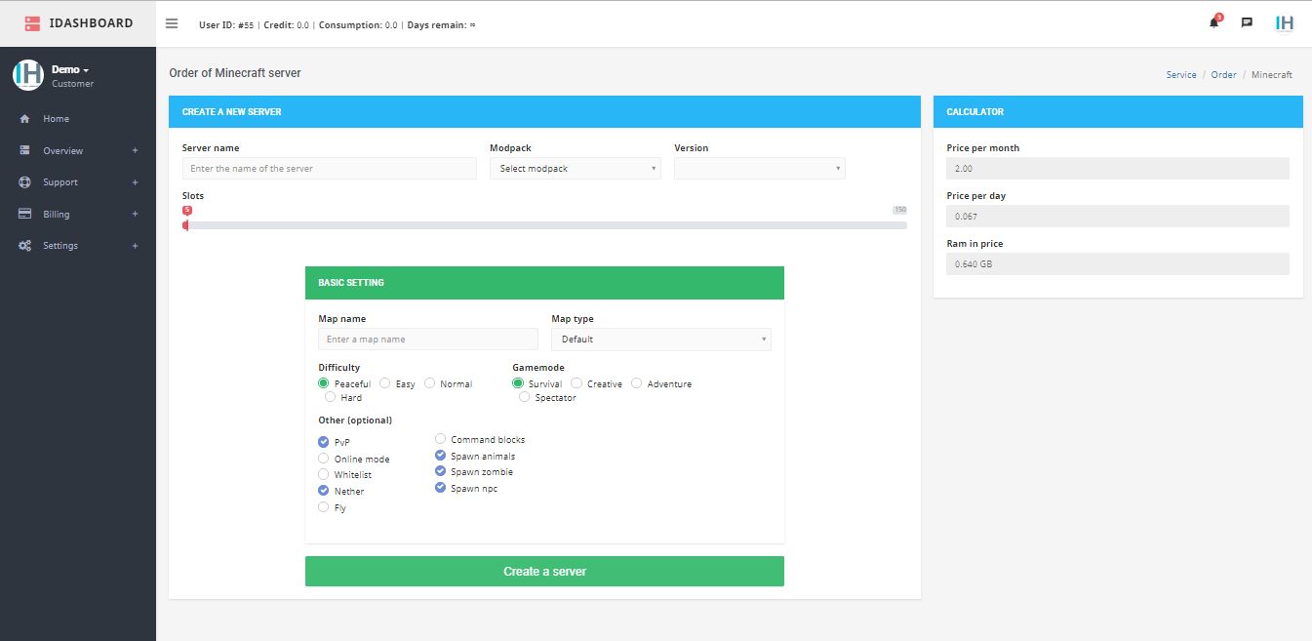Open the Map type dropdown
The height and width of the screenshot is (641, 1312).
(660, 340)
